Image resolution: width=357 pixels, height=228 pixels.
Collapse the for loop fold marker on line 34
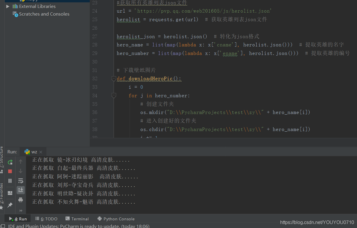pos(114,95)
